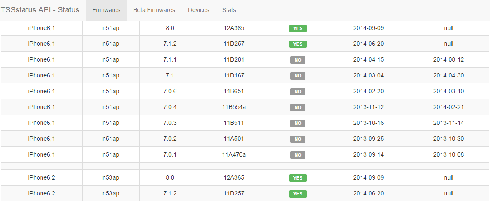The width and height of the screenshot is (490, 201).
Task: Select build 12A365 in iPhone6,2 row
Action: [234, 177]
